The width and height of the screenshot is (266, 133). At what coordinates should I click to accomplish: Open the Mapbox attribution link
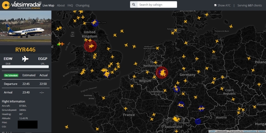point(262,131)
